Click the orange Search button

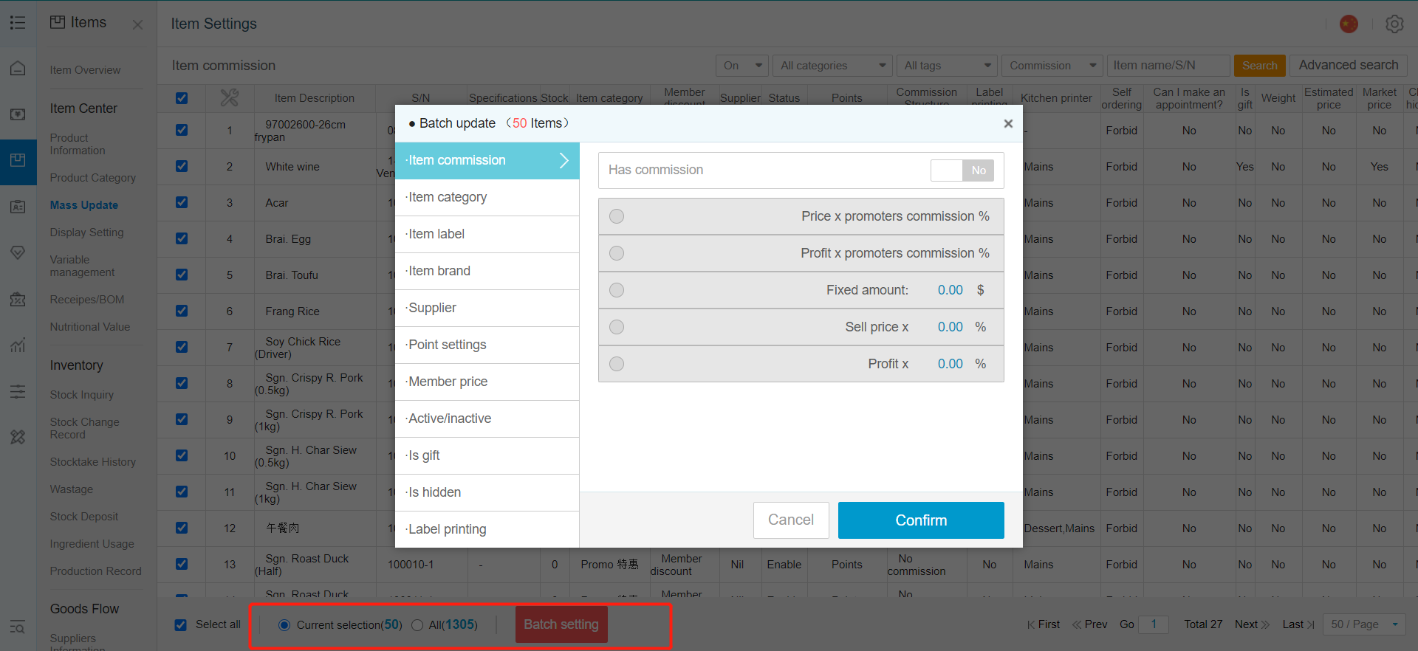point(1259,66)
